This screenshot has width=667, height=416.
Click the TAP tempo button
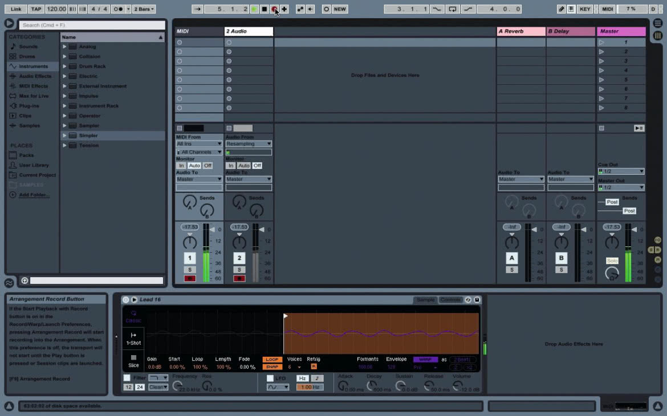coord(36,9)
